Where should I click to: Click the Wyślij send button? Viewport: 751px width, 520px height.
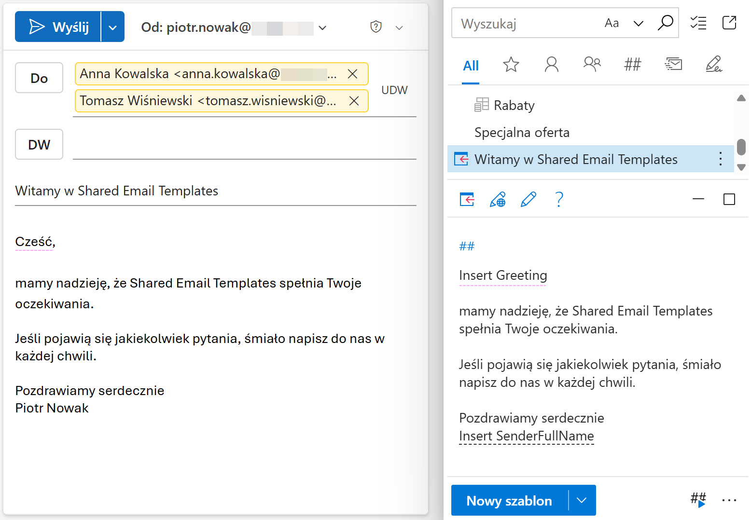(58, 27)
